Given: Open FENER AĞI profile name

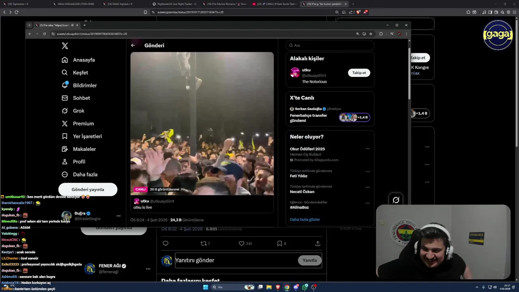Looking at the screenshot, I should 110,266.
